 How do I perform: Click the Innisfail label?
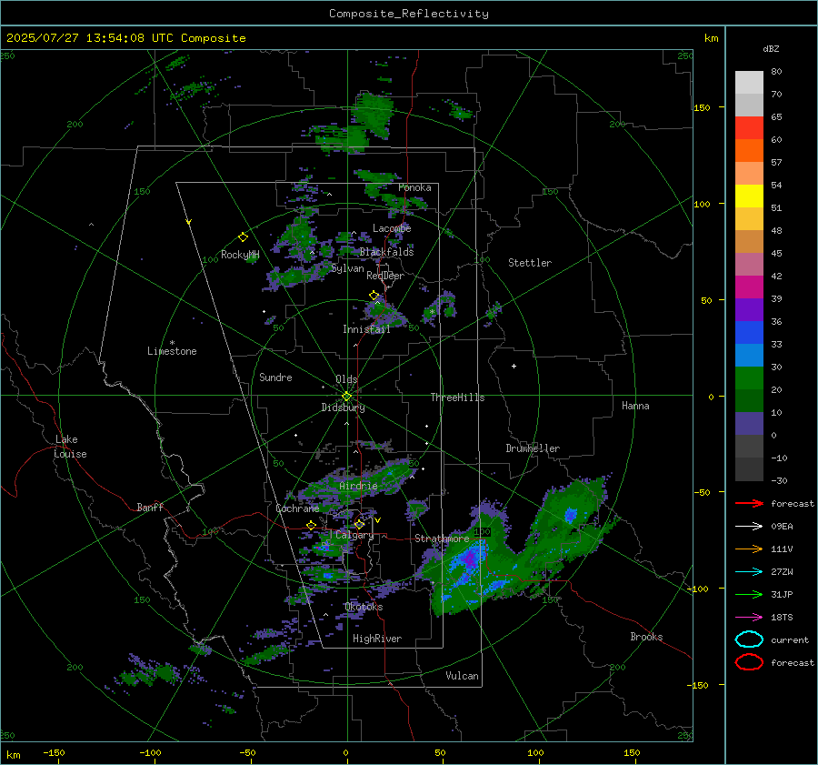[366, 329]
